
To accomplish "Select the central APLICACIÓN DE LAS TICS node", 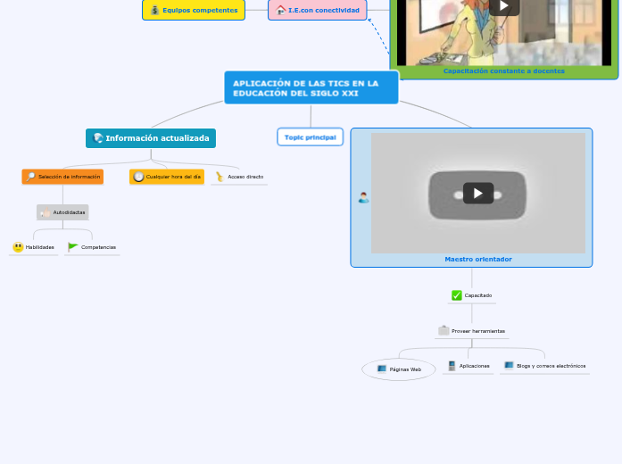I will point(311,88).
